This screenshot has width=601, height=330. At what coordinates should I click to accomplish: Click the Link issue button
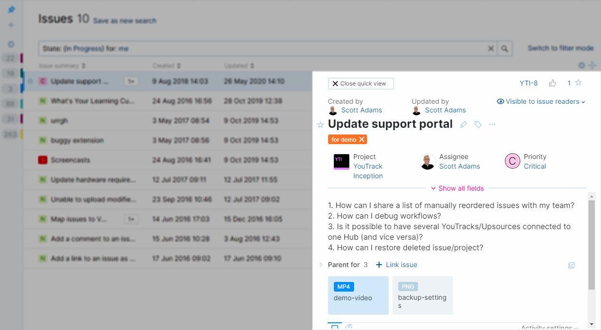tap(396, 265)
